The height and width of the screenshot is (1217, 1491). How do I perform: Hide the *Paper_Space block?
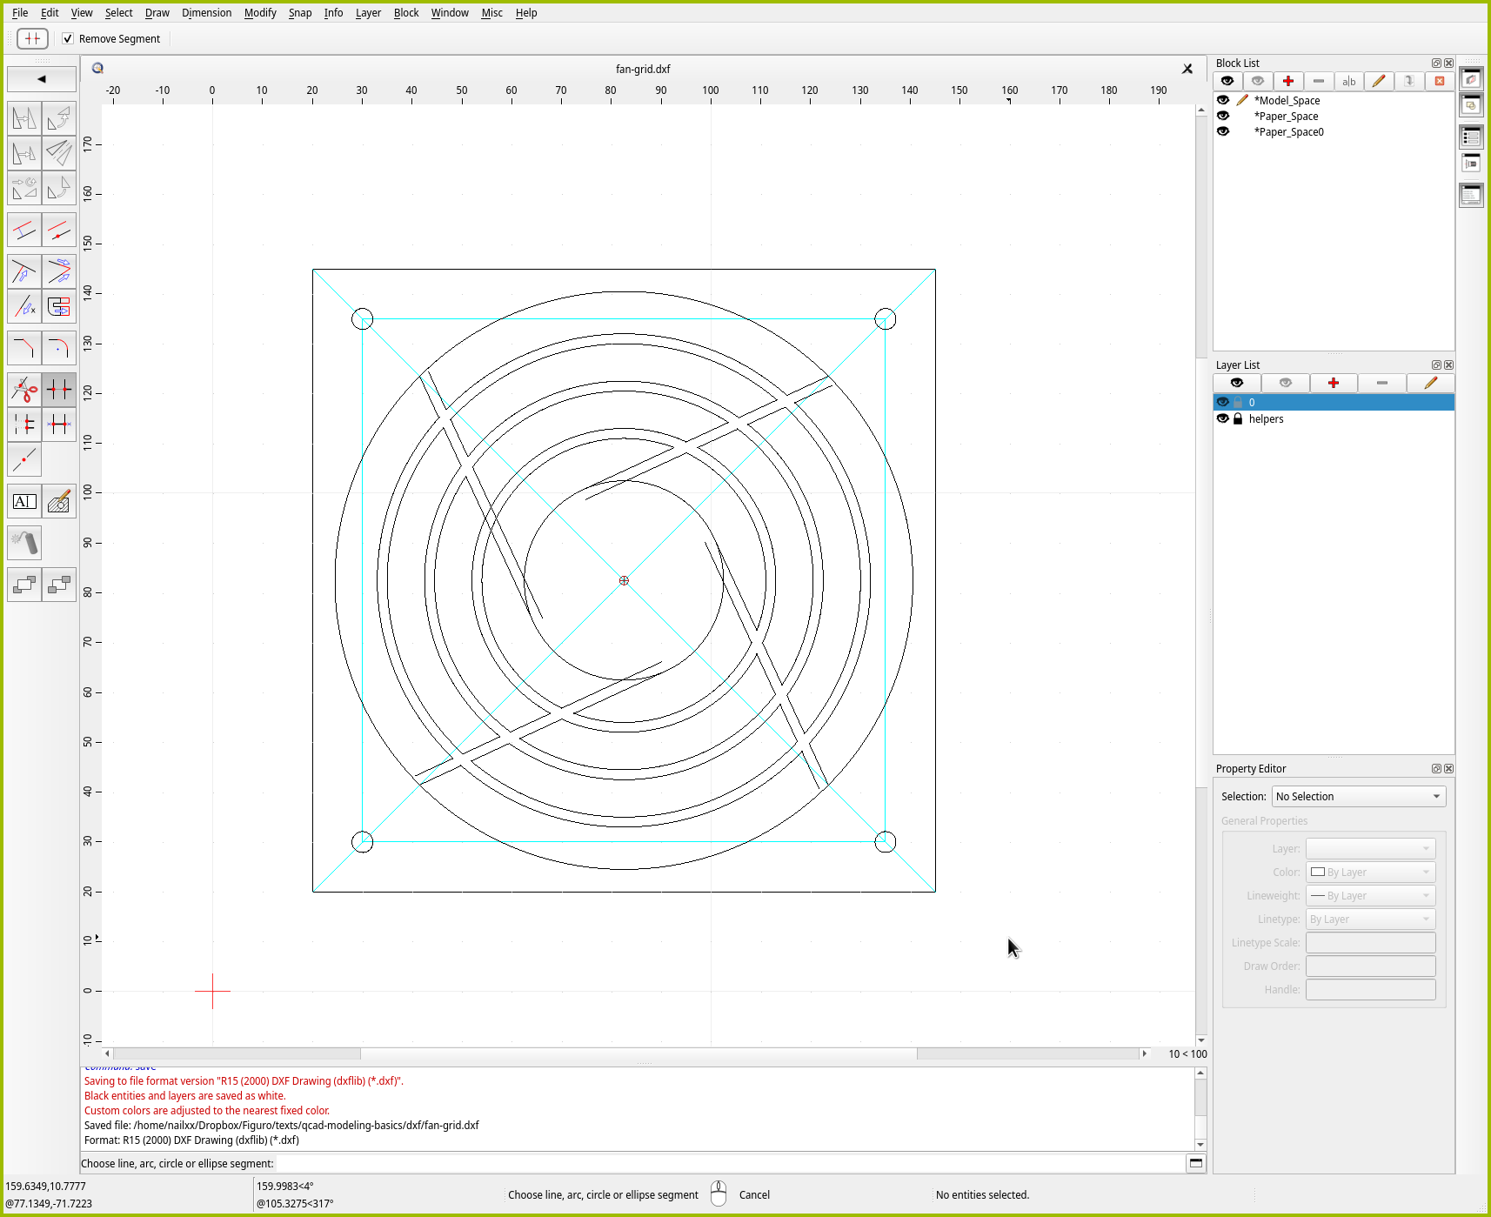click(1223, 117)
